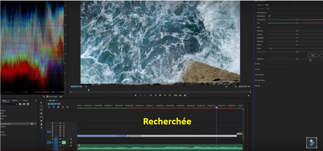323x151 pixels.
Task: Select the Main DEF sequence tab
Action: point(52,100)
